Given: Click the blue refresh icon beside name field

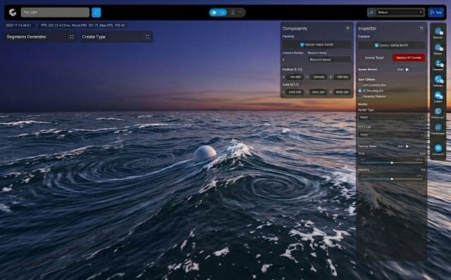Looking at the screenshot, I should pos(96,13).
